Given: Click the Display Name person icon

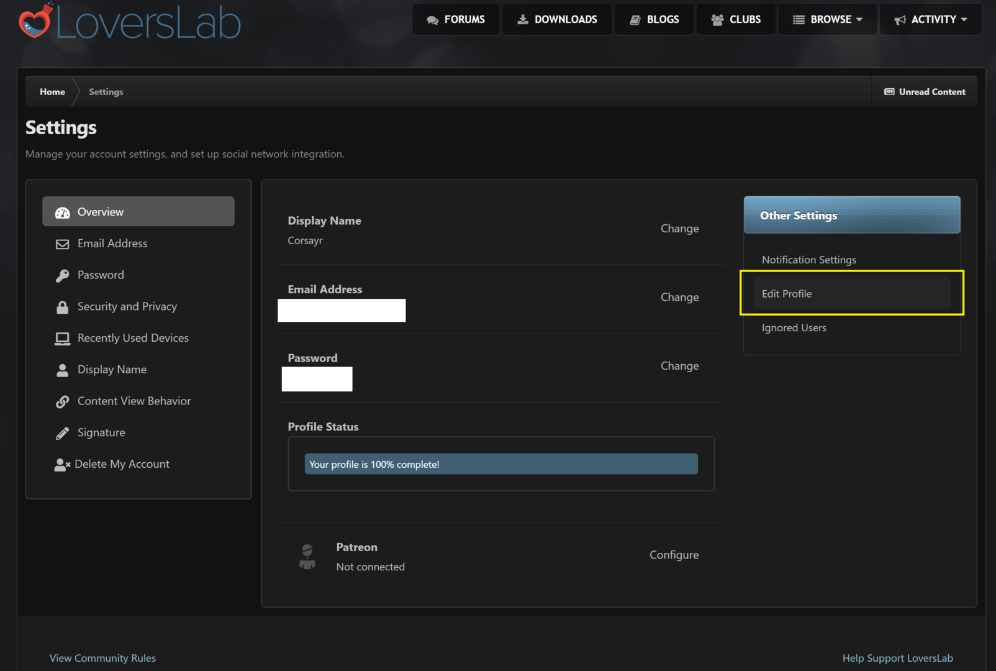Looking at the screenshot, I should pyautogui.click(x=63, y=370).
